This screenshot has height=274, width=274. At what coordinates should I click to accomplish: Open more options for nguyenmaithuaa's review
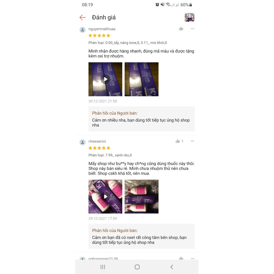coord(192,29)
